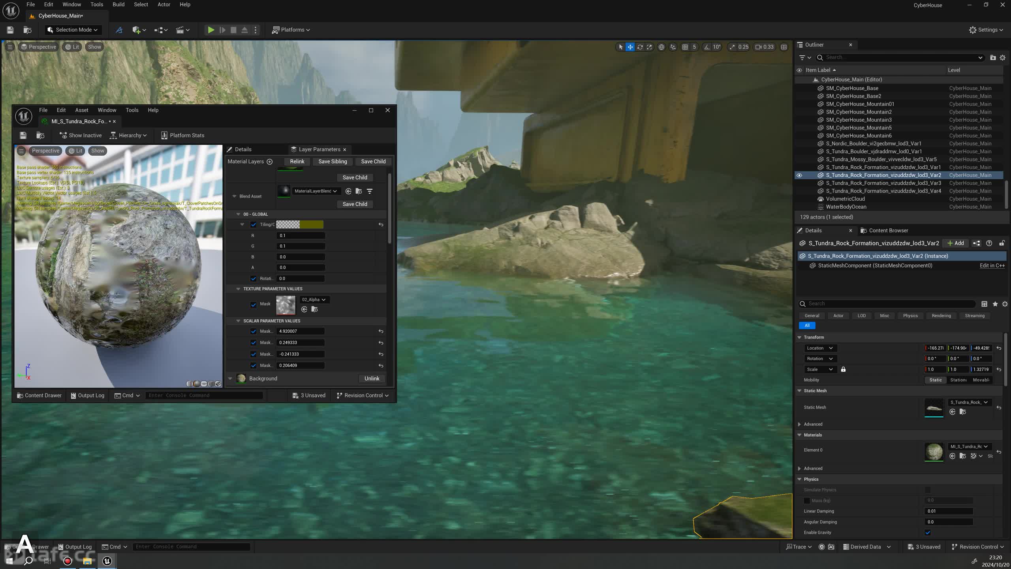Uncheck the Mask 4.920007 scalar checkbox
This screenshot has width=1011, height=569.
(254, 331)
